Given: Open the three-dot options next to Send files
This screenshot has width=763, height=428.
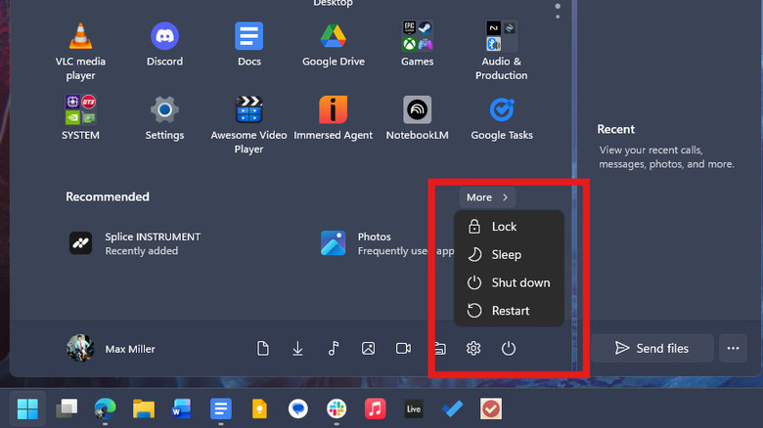Looking at the screenshot, I should 733,348.
